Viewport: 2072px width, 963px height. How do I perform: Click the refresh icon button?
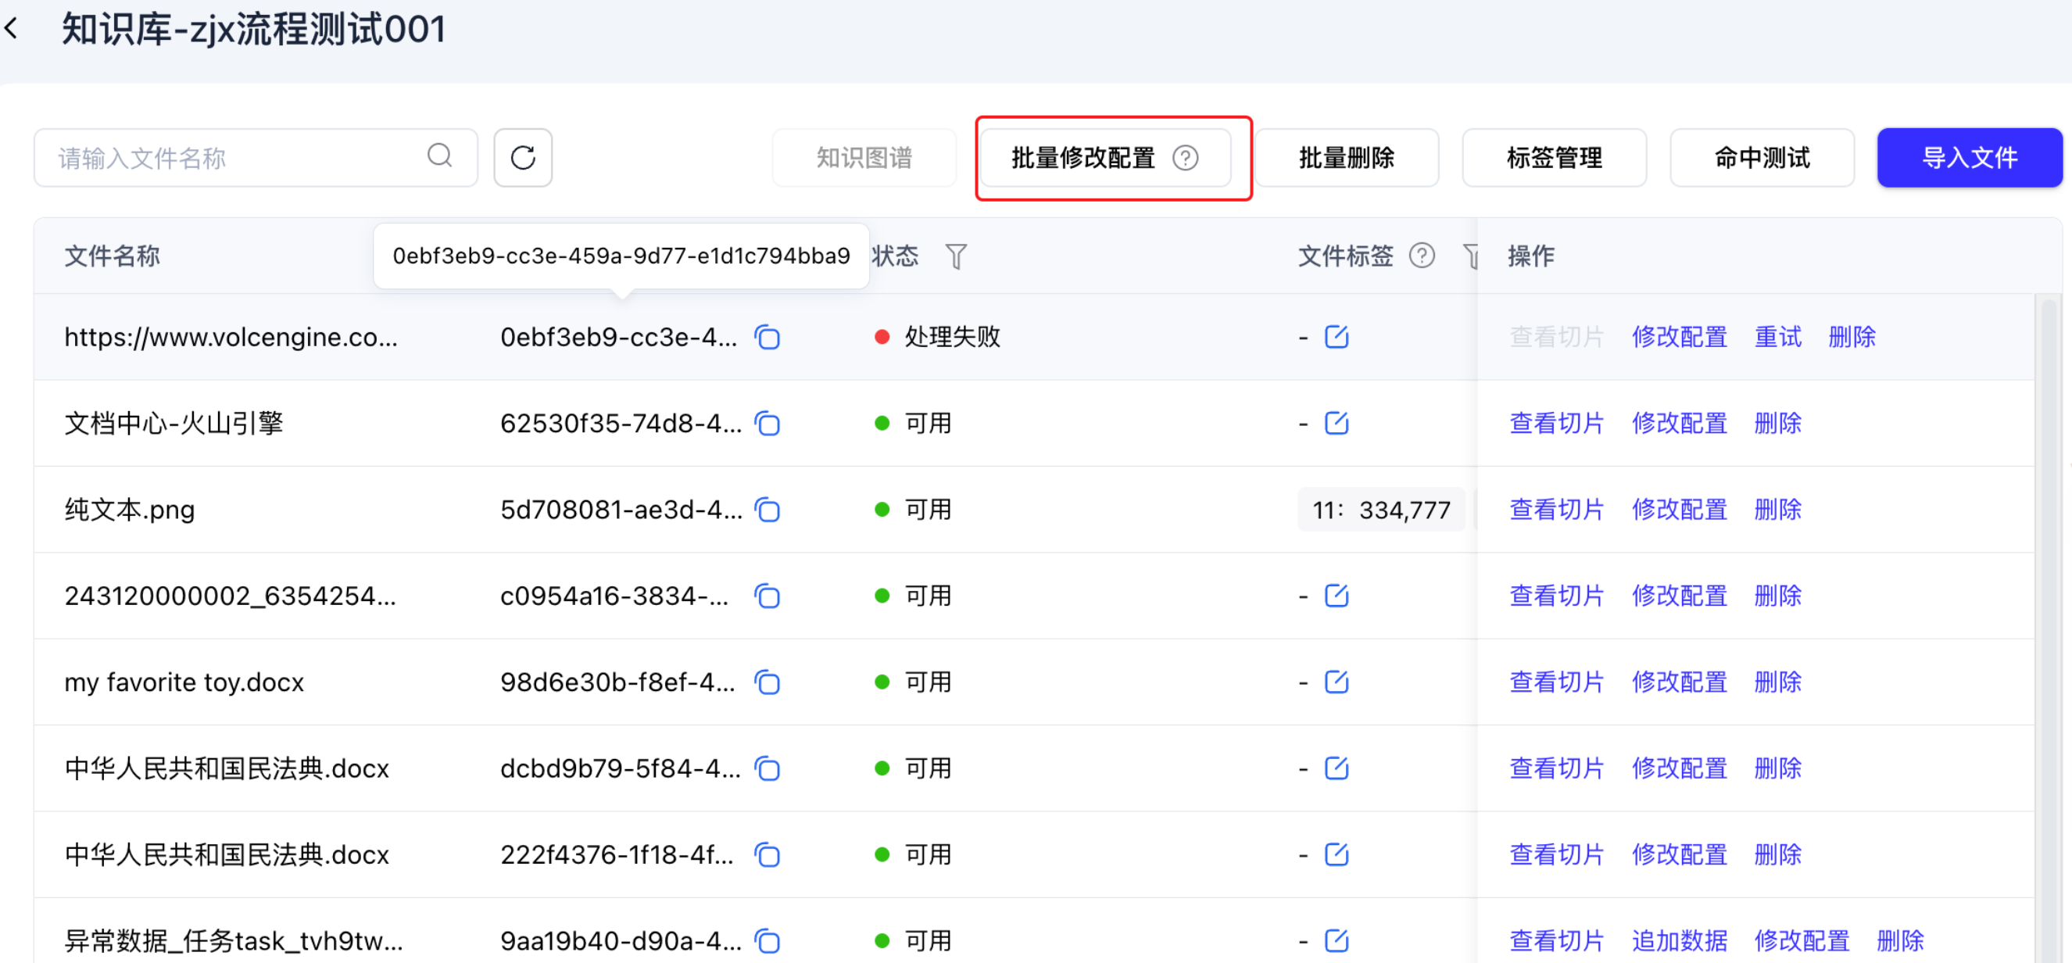coord(523,158)
